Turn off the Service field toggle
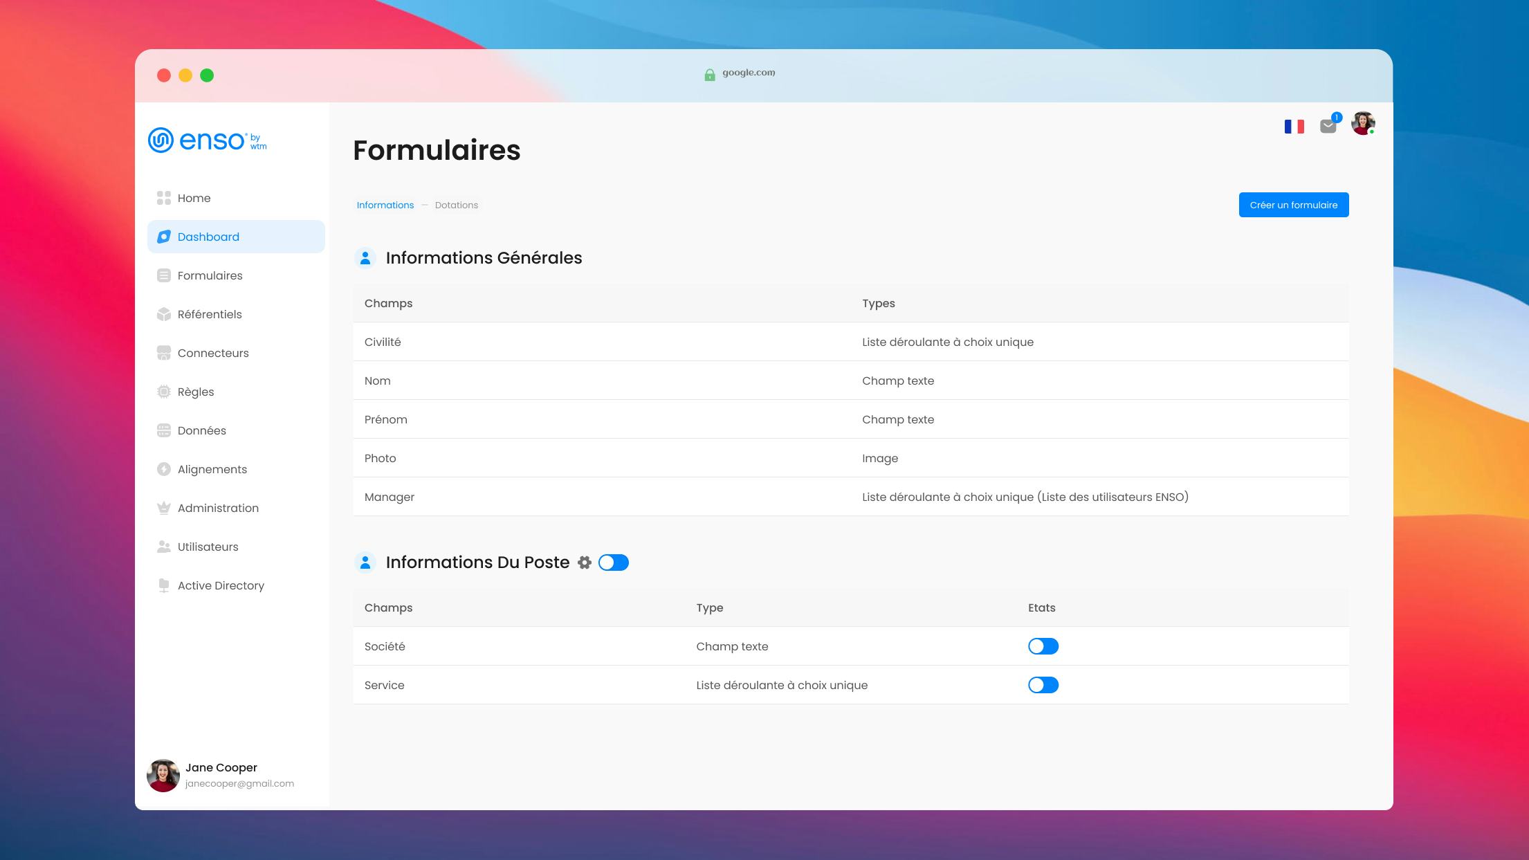The image size is (1529, 860). (1043, 685)
